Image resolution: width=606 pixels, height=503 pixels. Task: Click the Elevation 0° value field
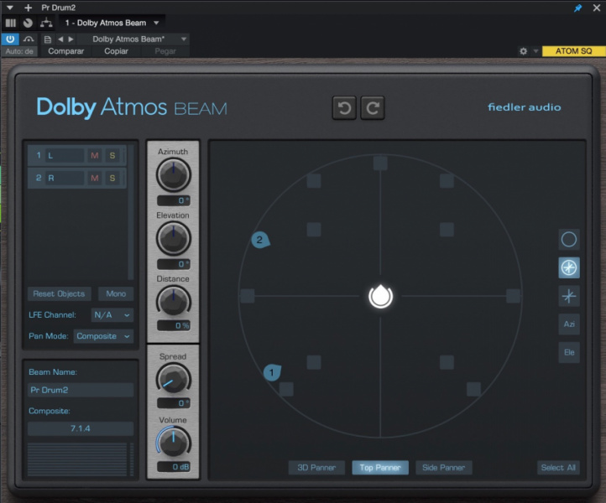pyautogui.click(x=173, y=264)
